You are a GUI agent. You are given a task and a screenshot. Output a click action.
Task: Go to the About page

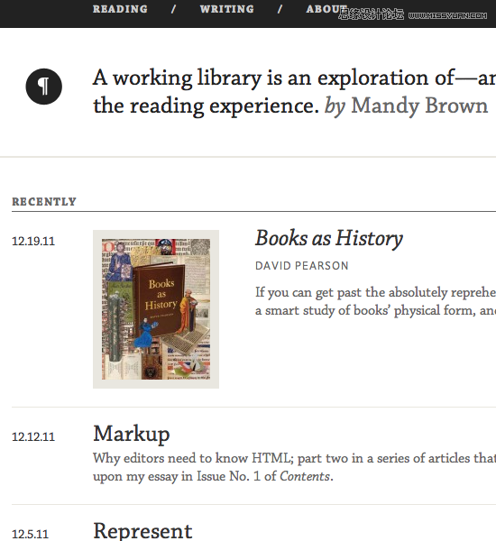[x=326, y=9]
